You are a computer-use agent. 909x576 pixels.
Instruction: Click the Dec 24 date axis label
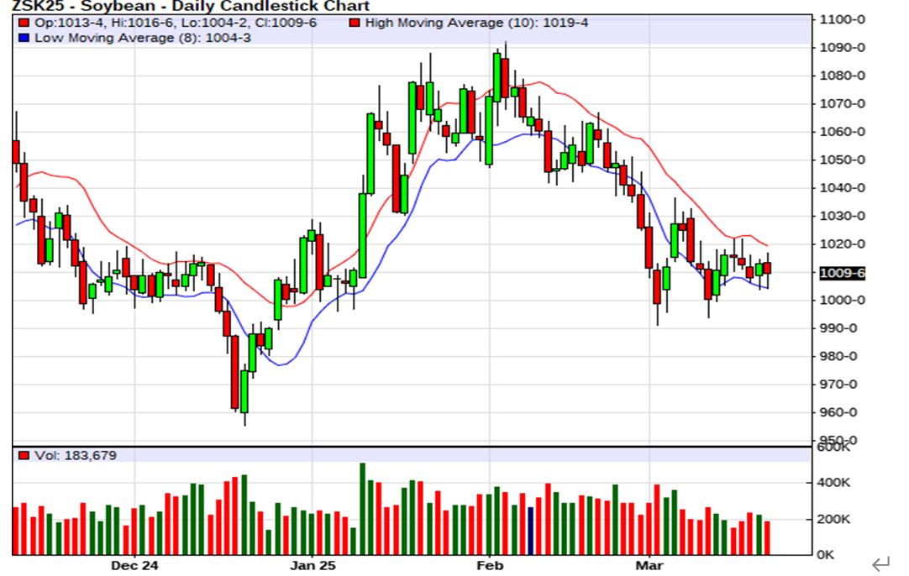tap(134, 566)
